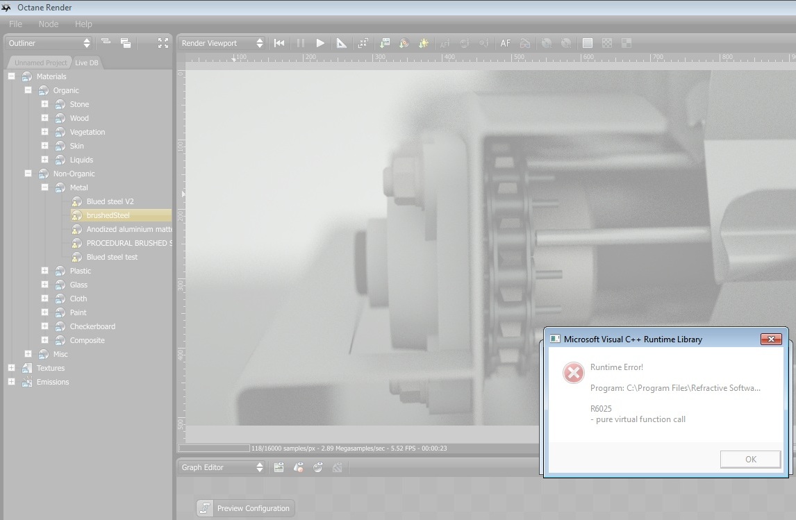Switch to the Live DB tab
796x520 pixels.
click(87, 63)
